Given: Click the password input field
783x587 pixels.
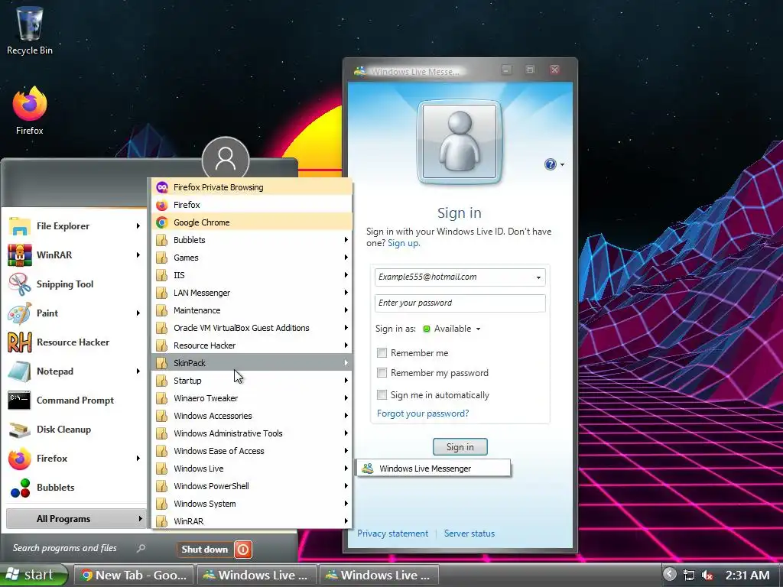Looking at the screenshot, I should pos(460,303).
